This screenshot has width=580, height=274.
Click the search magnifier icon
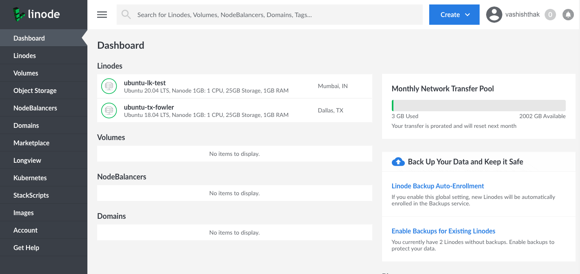(126, 15)
